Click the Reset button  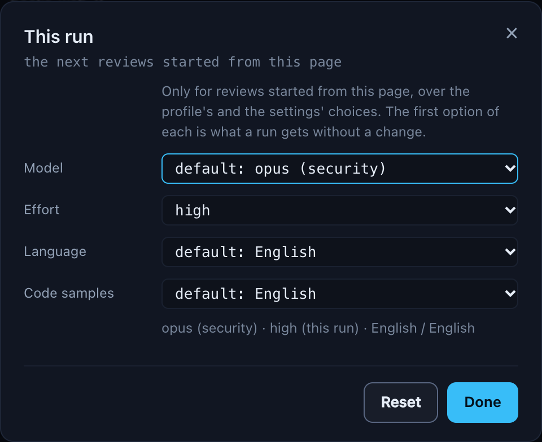coord(401,403)
